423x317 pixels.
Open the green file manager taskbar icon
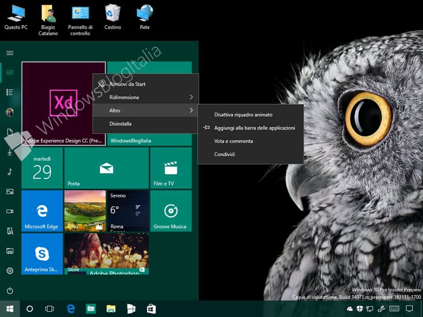[91, 309]
